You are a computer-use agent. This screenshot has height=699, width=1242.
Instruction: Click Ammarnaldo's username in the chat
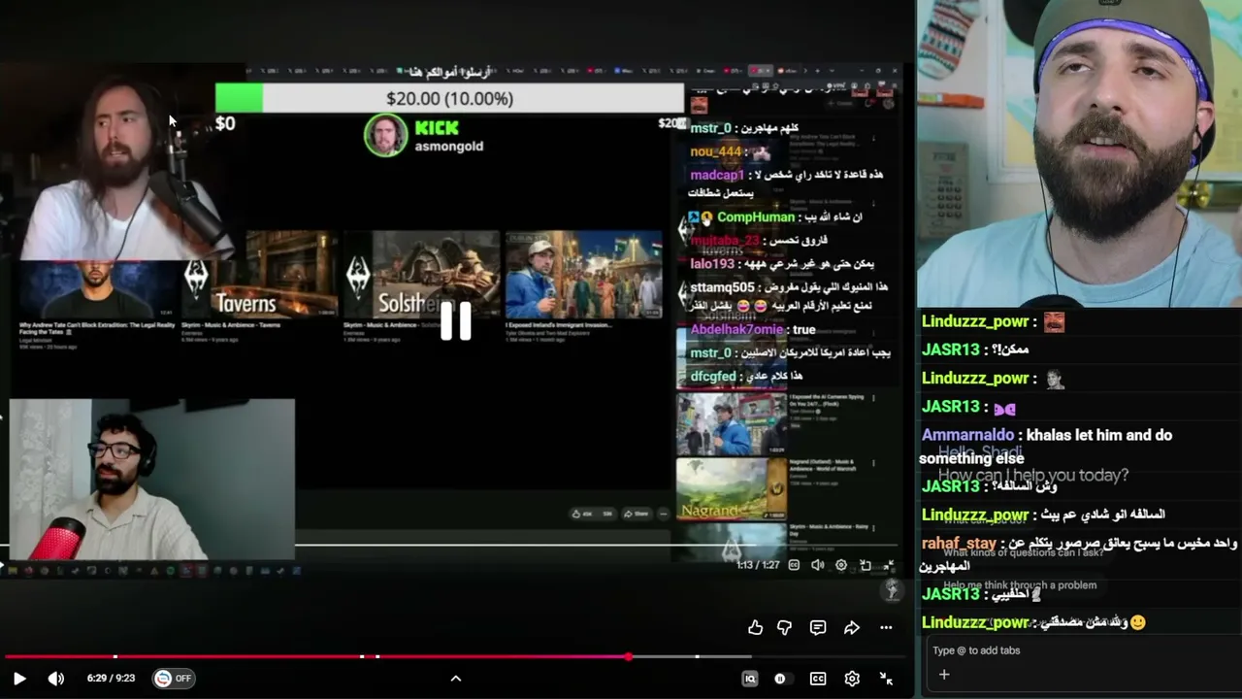967,435
